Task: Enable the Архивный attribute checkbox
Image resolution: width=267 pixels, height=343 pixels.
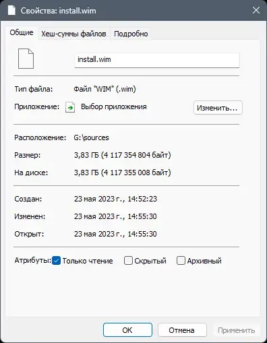Action: 181,261
